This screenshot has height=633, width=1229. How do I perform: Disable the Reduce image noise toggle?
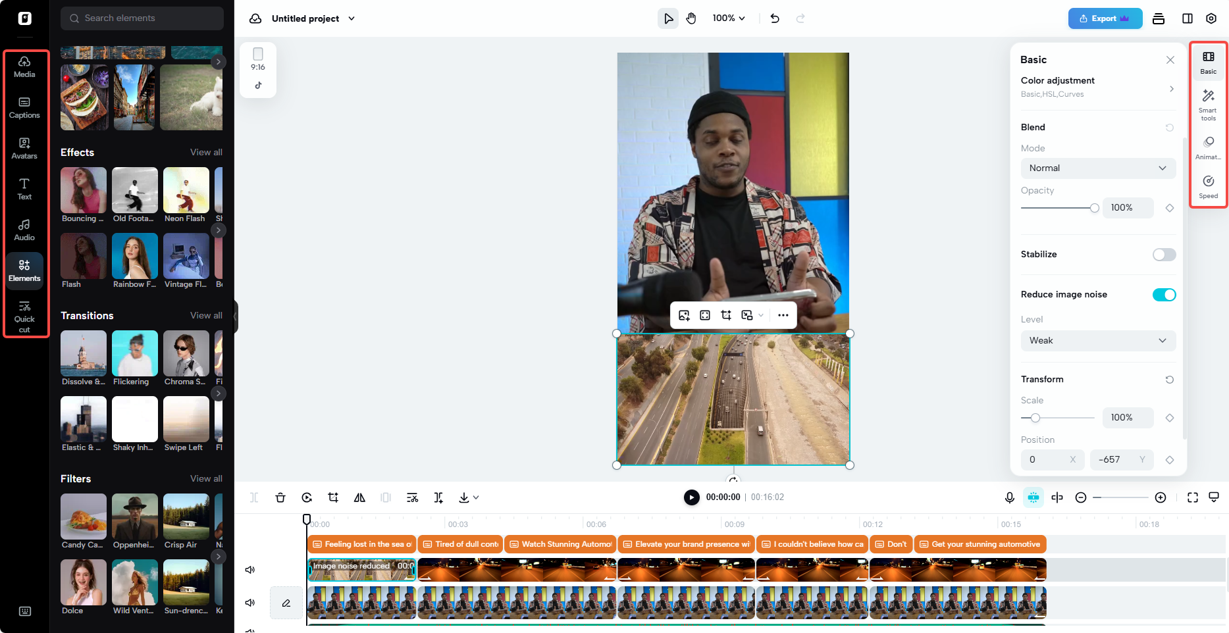1164,294
